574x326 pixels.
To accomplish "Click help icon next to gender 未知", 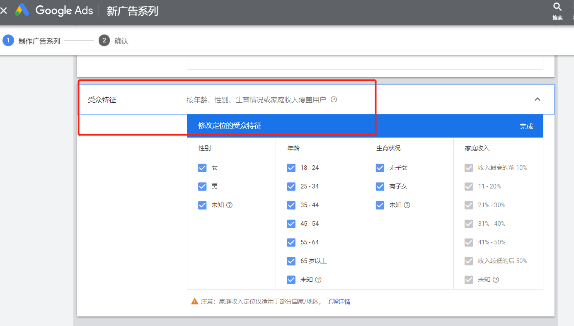I will (x=229, y=205).
